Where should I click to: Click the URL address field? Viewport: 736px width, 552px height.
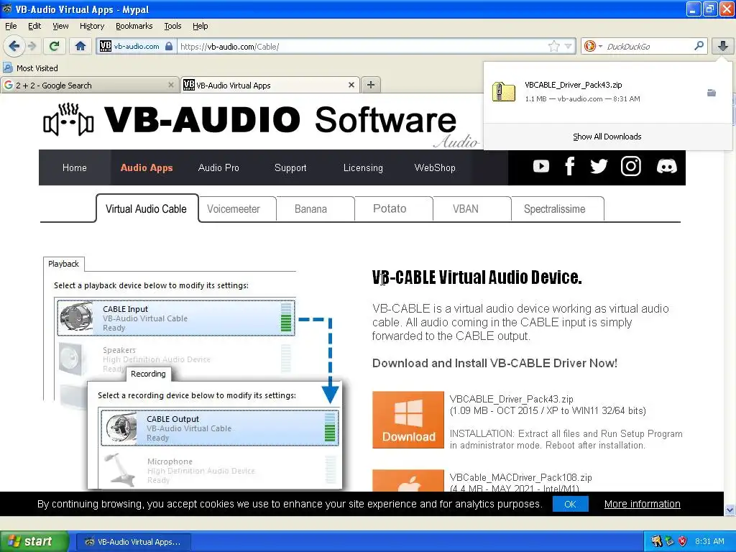362,46
